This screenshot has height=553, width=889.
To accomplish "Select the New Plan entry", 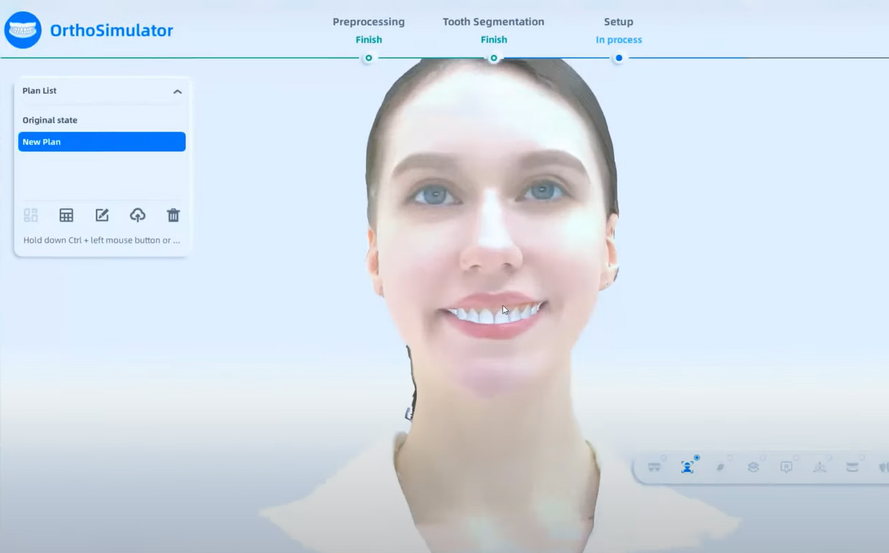I will click(x=101, y=142).
